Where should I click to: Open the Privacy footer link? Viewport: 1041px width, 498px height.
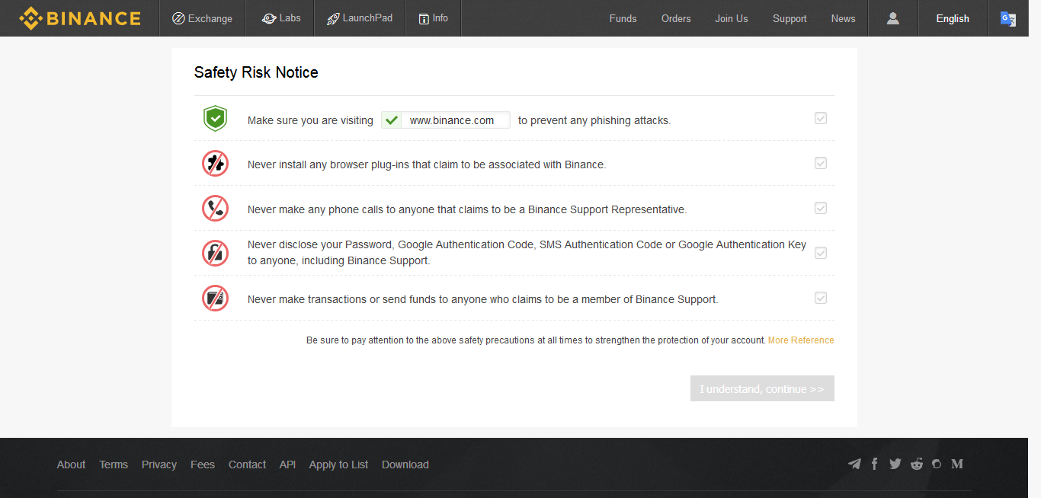[x=159, y=464]
